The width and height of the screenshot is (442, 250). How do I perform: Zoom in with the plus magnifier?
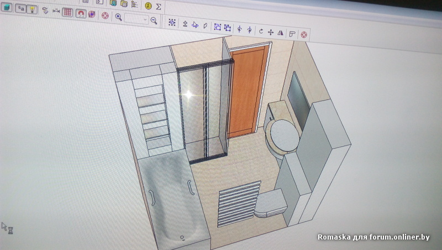point(118,17)
